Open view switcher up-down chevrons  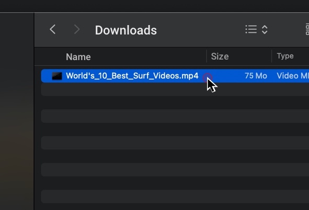tap(265, 30)
